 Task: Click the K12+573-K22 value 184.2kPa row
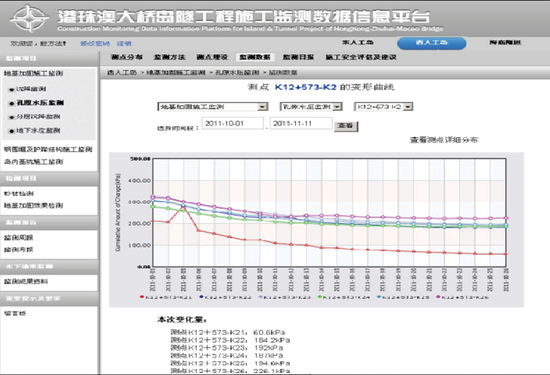[x=230, y=340]
